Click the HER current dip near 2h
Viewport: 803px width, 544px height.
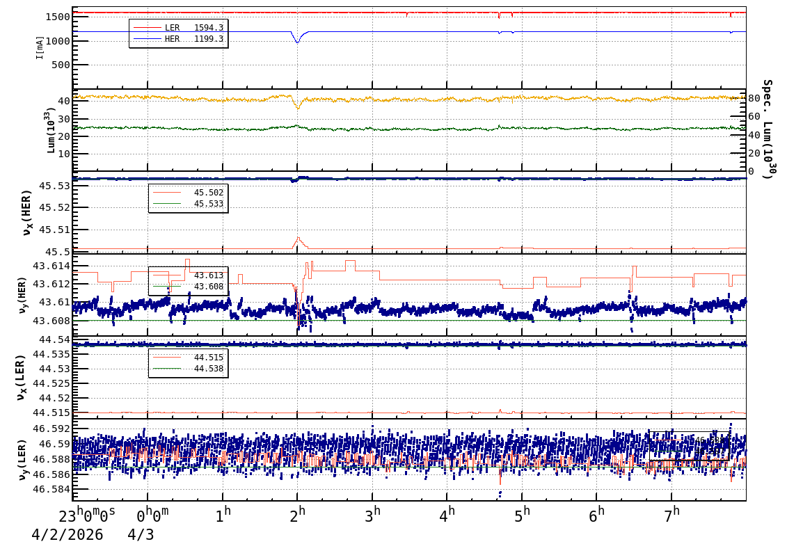click(x=298, y=41)
